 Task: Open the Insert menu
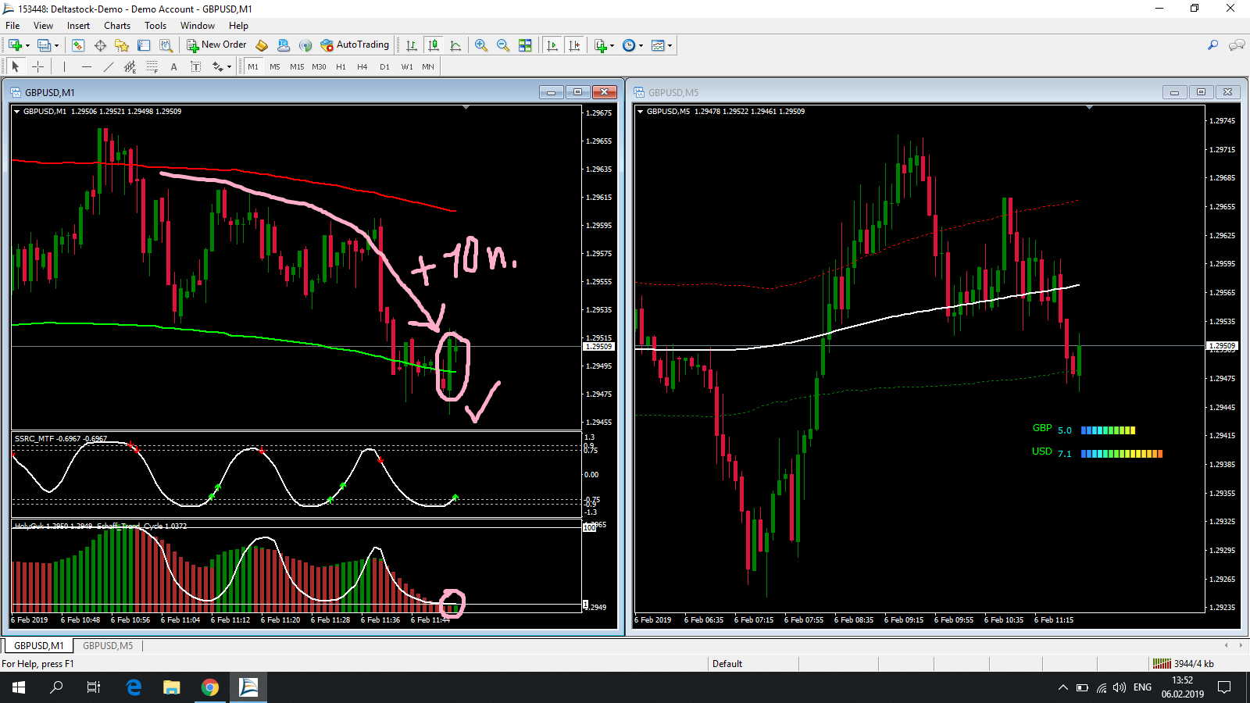[x=78, y=26]
